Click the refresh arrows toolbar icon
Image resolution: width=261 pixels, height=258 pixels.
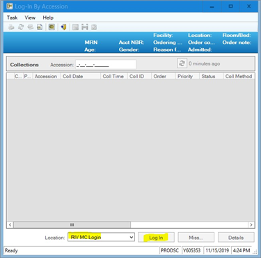pos(21,27)
